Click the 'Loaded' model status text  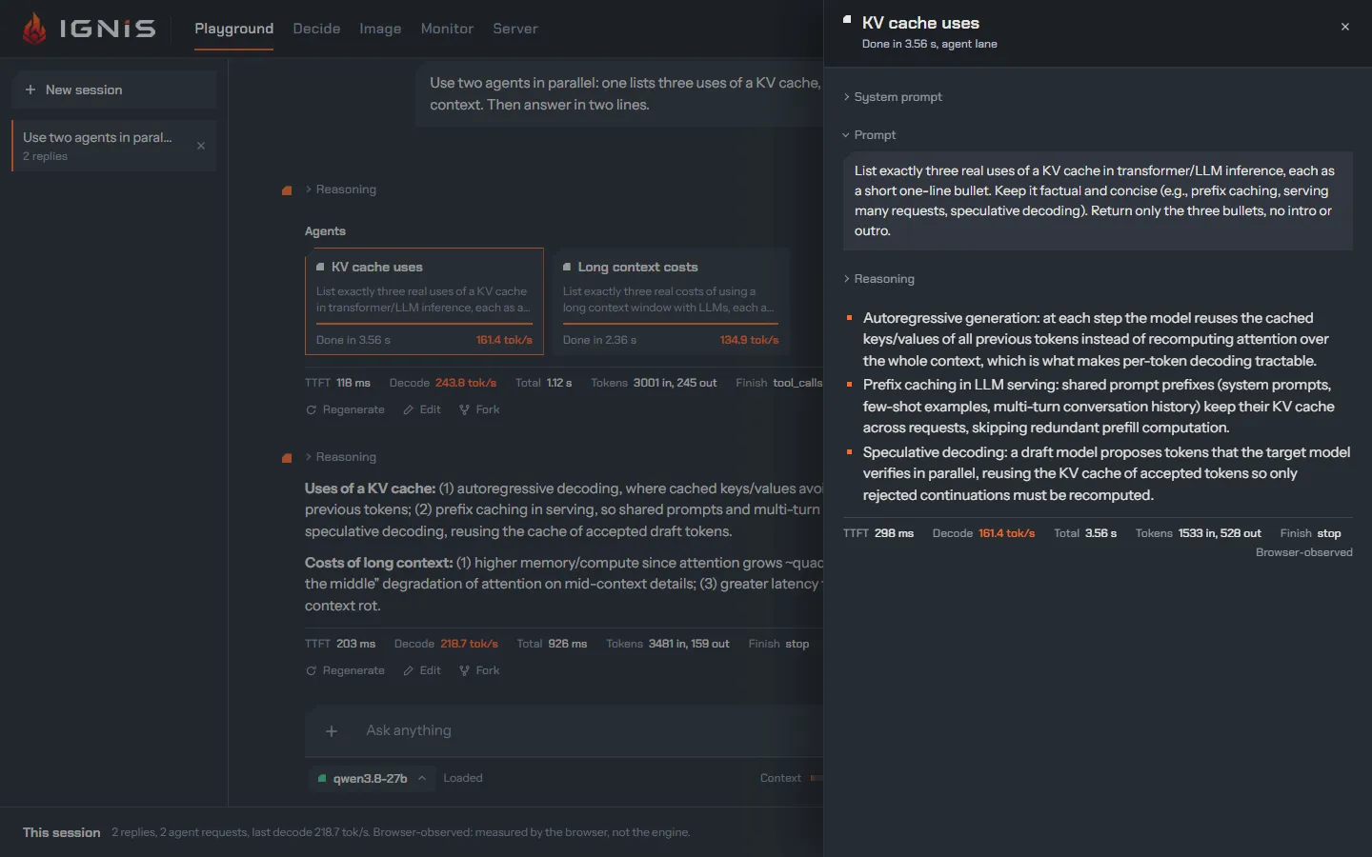pos(463,778)
